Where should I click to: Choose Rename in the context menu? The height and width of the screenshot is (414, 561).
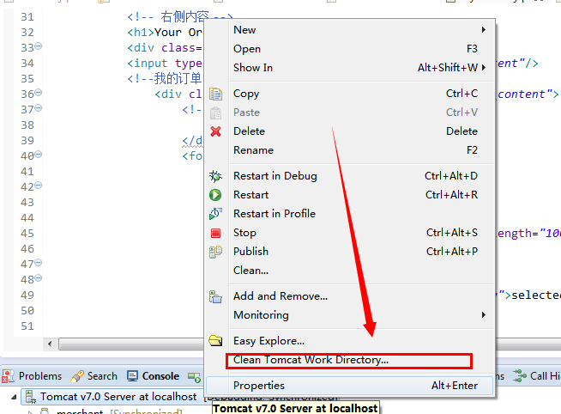pos(360,150)
